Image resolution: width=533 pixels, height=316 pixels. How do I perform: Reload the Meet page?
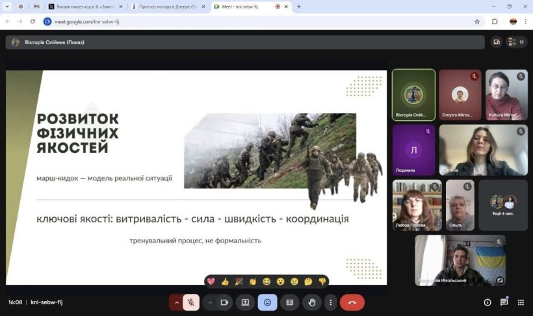coord(32,21)
